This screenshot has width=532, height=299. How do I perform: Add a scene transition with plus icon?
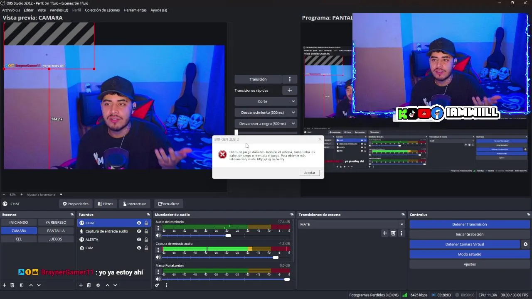pos(385,233)
